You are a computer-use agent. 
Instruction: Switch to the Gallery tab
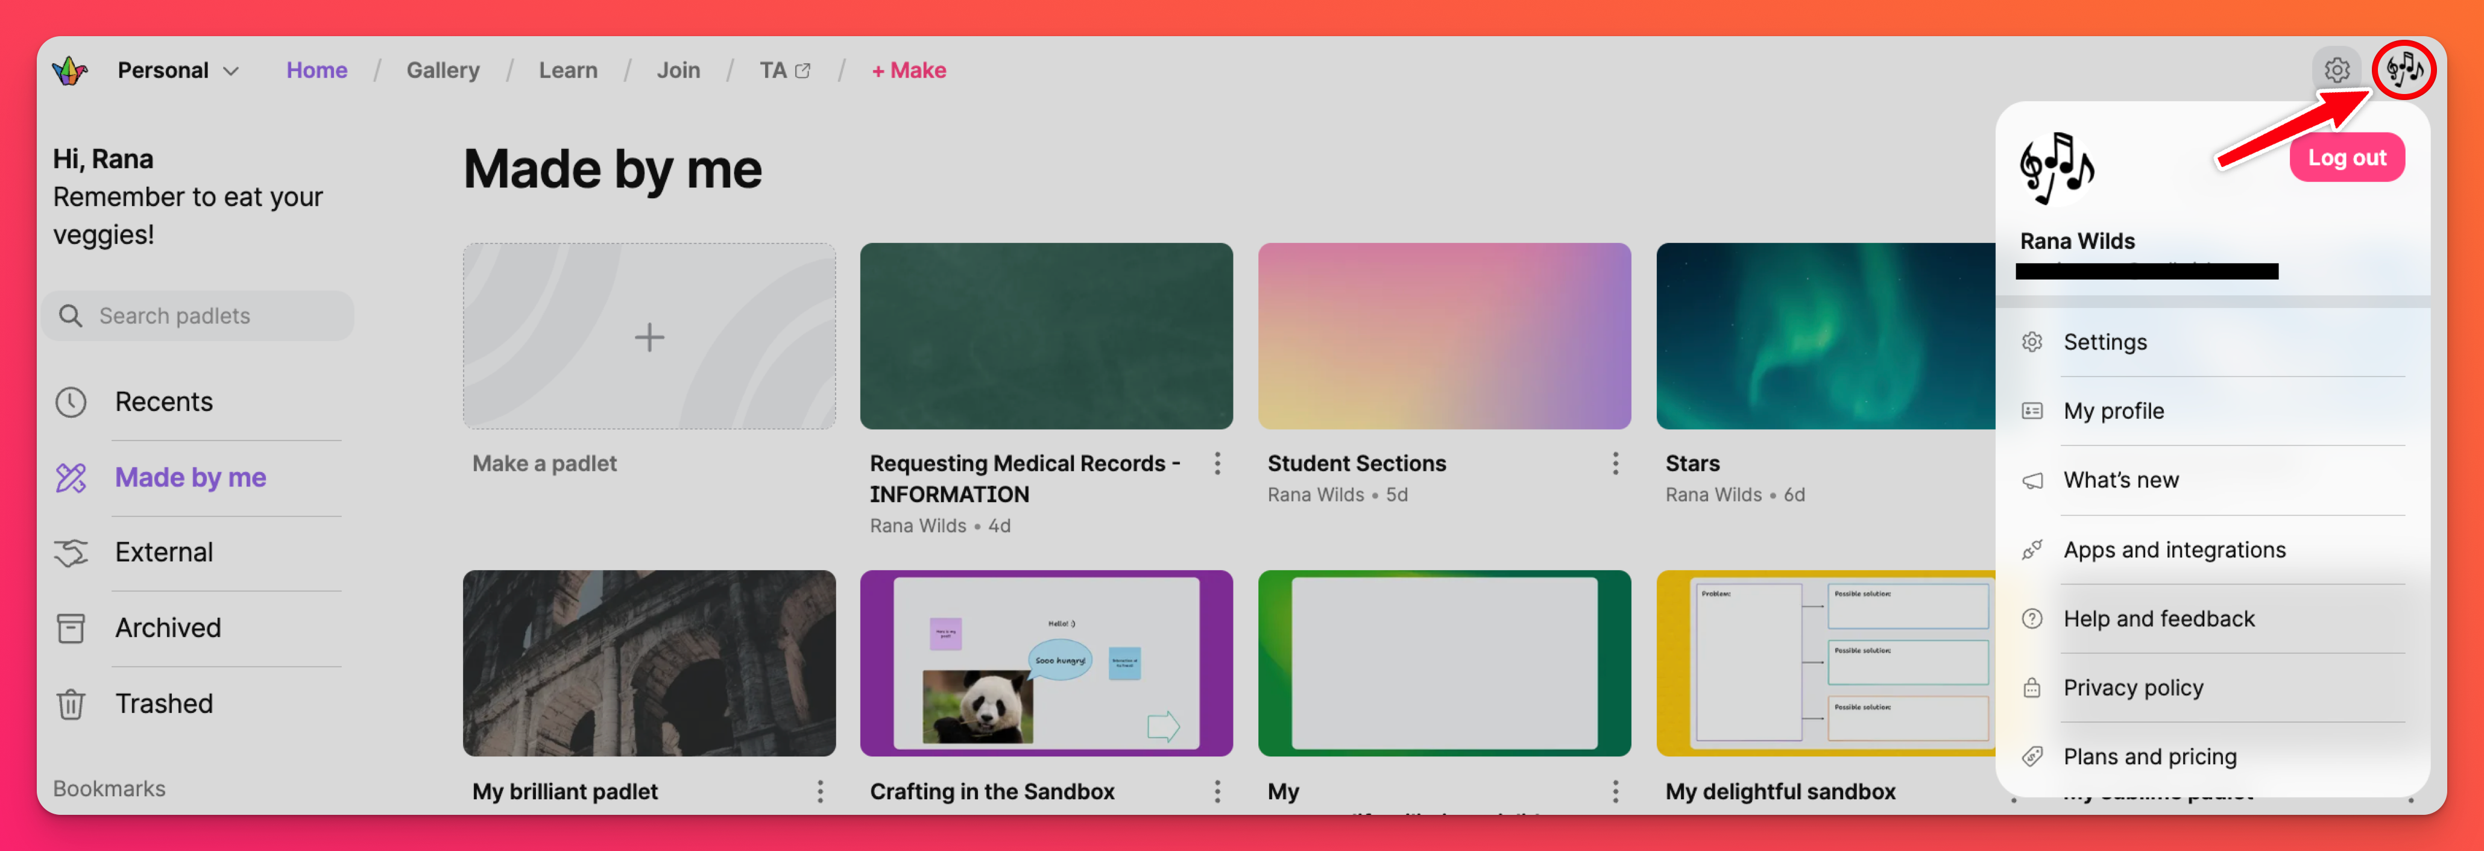443,71
